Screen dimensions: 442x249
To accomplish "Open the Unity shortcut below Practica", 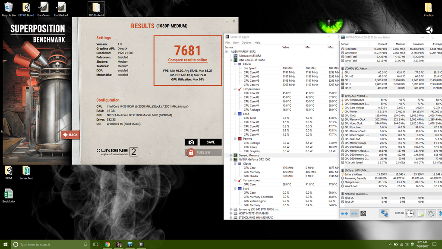I will (x=429, y=29).
